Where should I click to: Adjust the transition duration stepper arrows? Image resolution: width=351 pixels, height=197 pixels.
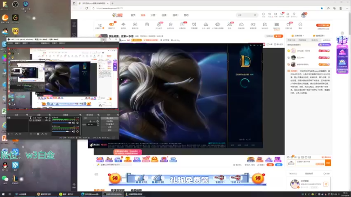[98, 125]
